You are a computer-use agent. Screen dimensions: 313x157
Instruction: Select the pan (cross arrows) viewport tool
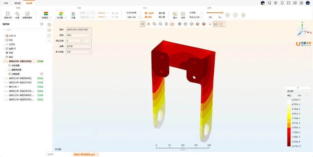(148, 24)
